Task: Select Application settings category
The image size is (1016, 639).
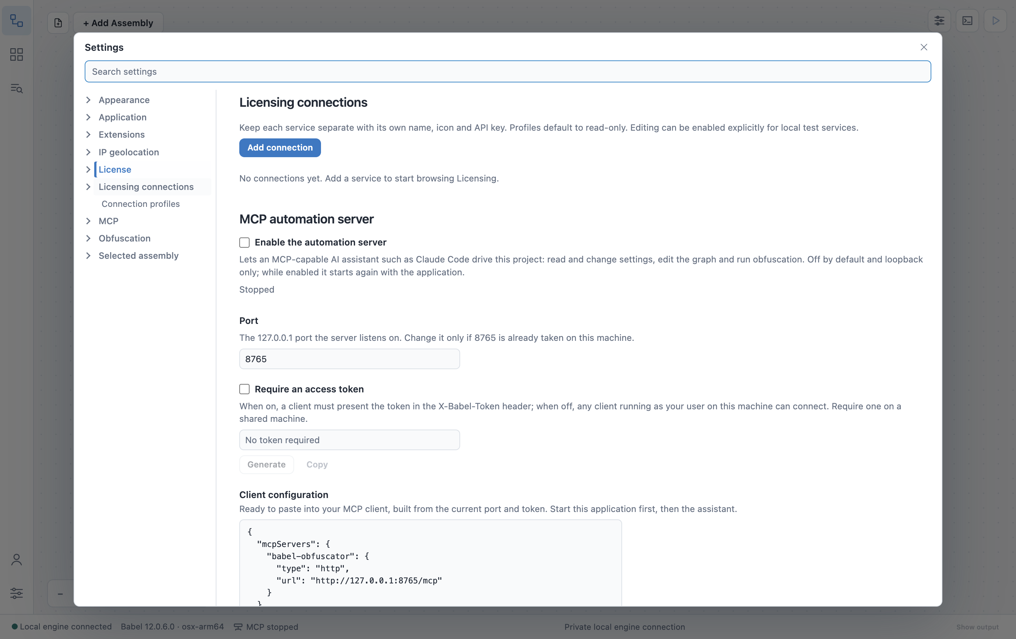Action: 122,117
